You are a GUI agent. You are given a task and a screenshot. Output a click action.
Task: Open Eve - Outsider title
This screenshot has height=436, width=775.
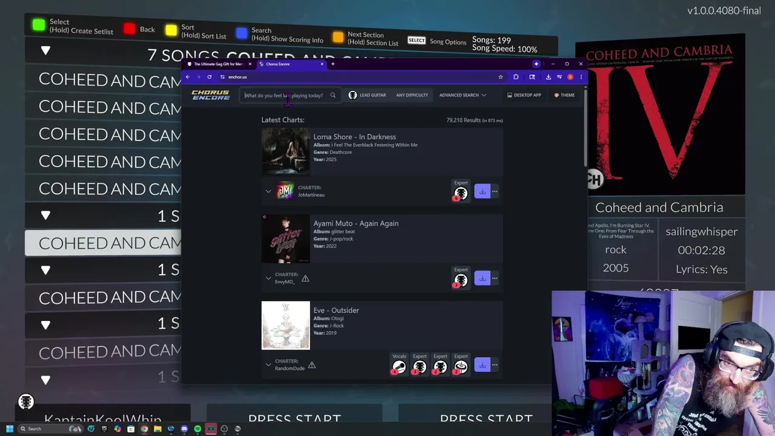pos(336,310)
